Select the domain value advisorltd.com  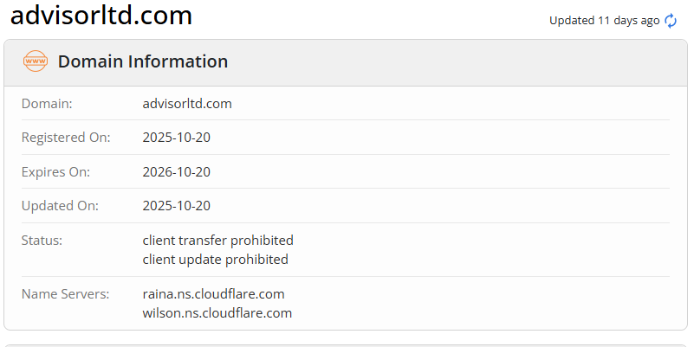click(187, 104)
